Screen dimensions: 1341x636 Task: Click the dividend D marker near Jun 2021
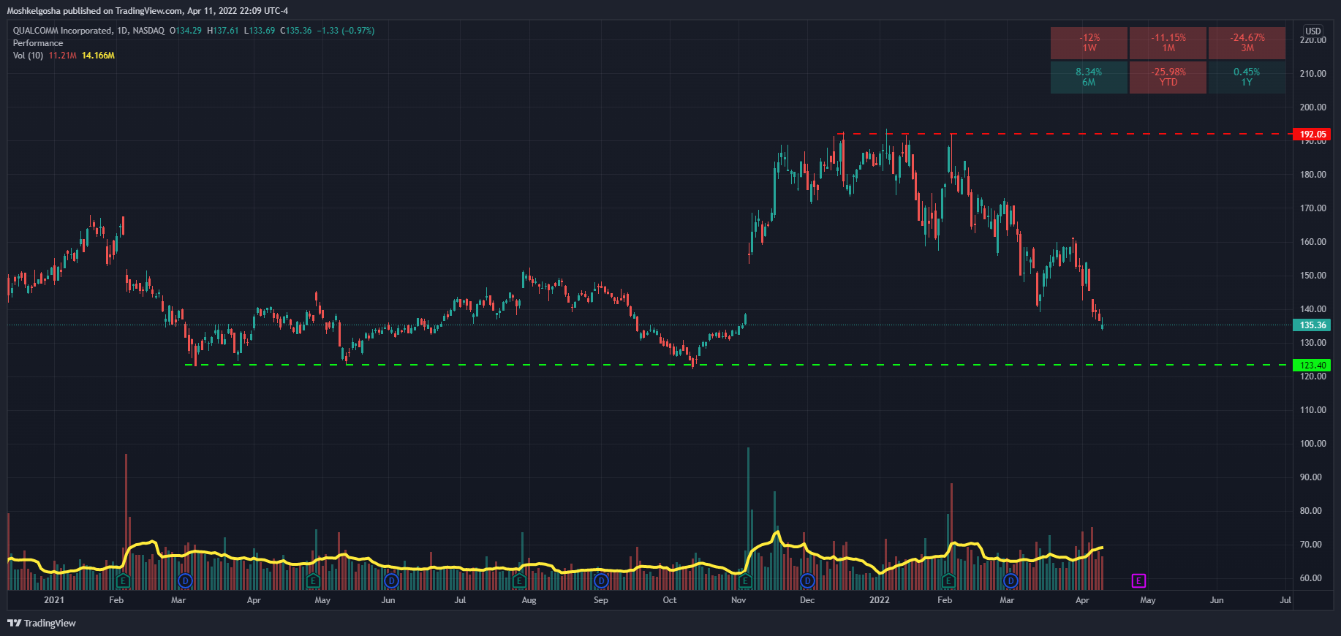tap(391, 581)
